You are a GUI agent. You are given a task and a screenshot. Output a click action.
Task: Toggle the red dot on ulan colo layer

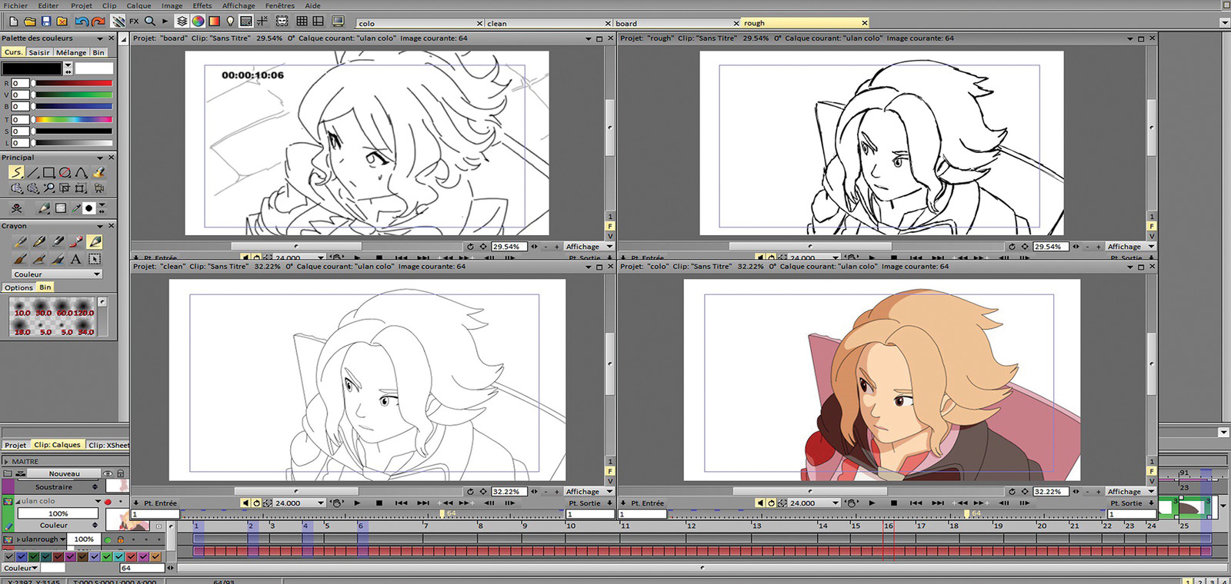108,502
